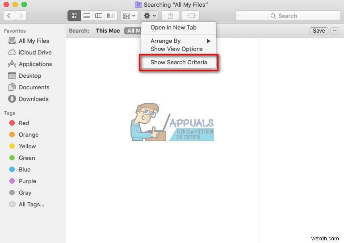
Task: Click the Downloads arrow icon
Action: [x=12, y=99]
